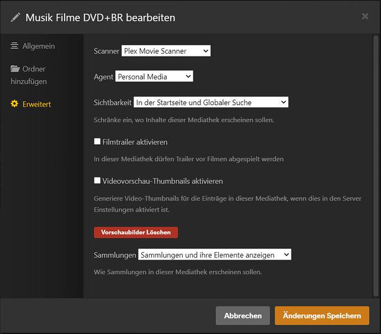Close the dialog with the X icon
This screenshot has width=381, height=334.
point(365,17)
